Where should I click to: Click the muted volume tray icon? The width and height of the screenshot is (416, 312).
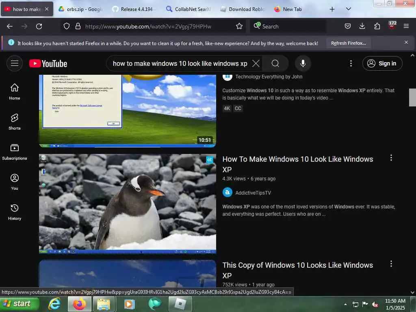click(x=375, y=304)
